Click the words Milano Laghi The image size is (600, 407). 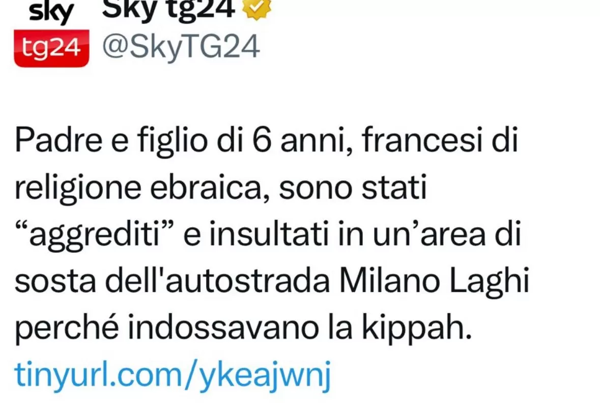(x=434, y=281)
